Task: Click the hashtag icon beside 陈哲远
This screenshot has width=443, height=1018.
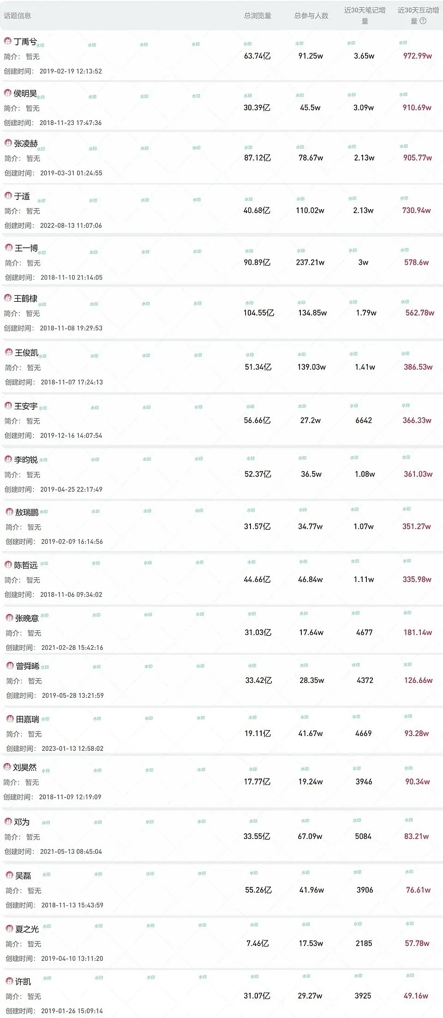Action: pos(8,565)
